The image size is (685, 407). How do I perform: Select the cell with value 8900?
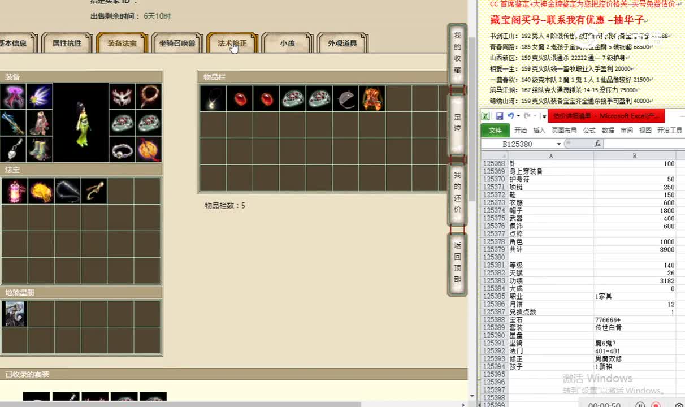point(635,249)
